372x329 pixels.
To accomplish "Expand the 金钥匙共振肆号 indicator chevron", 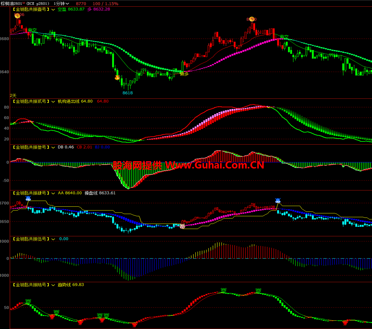I will (53, 193).
